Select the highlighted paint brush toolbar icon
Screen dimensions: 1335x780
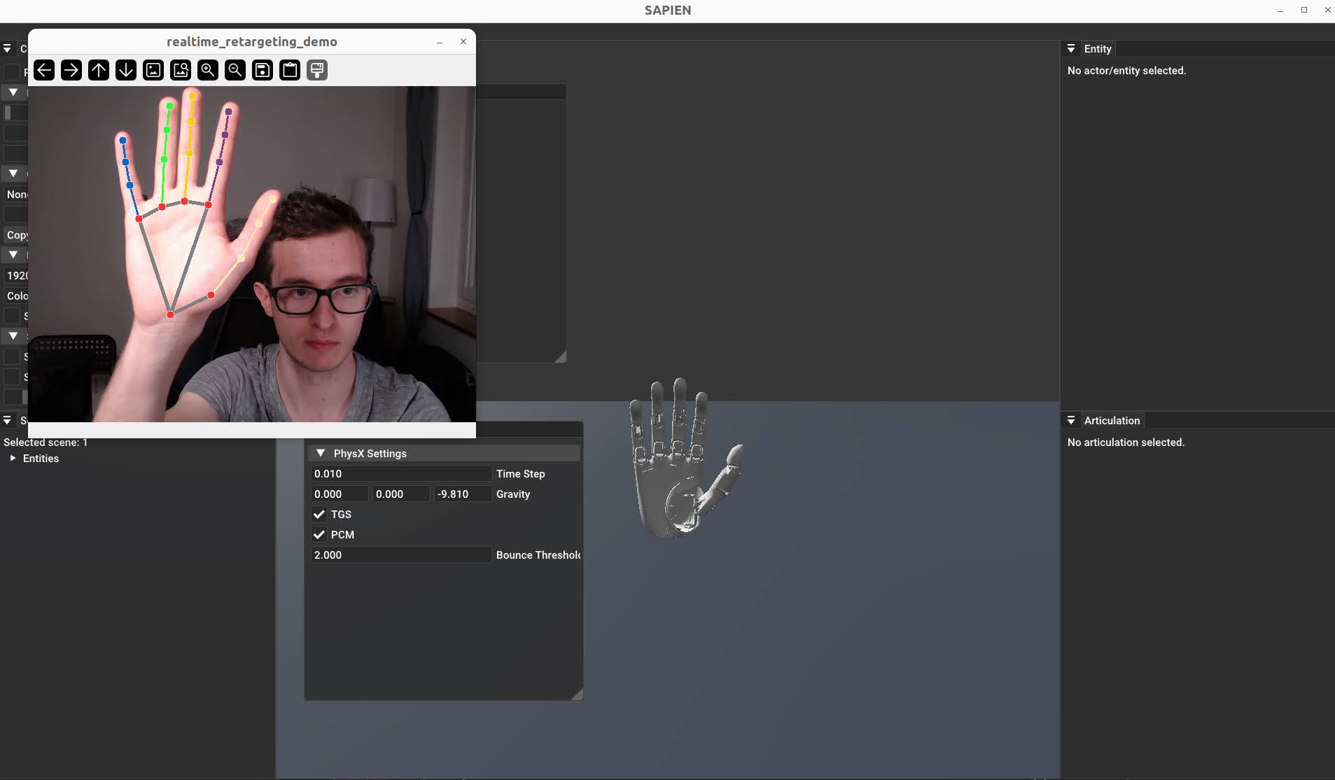pyautogui.click(x=316, y=70)
